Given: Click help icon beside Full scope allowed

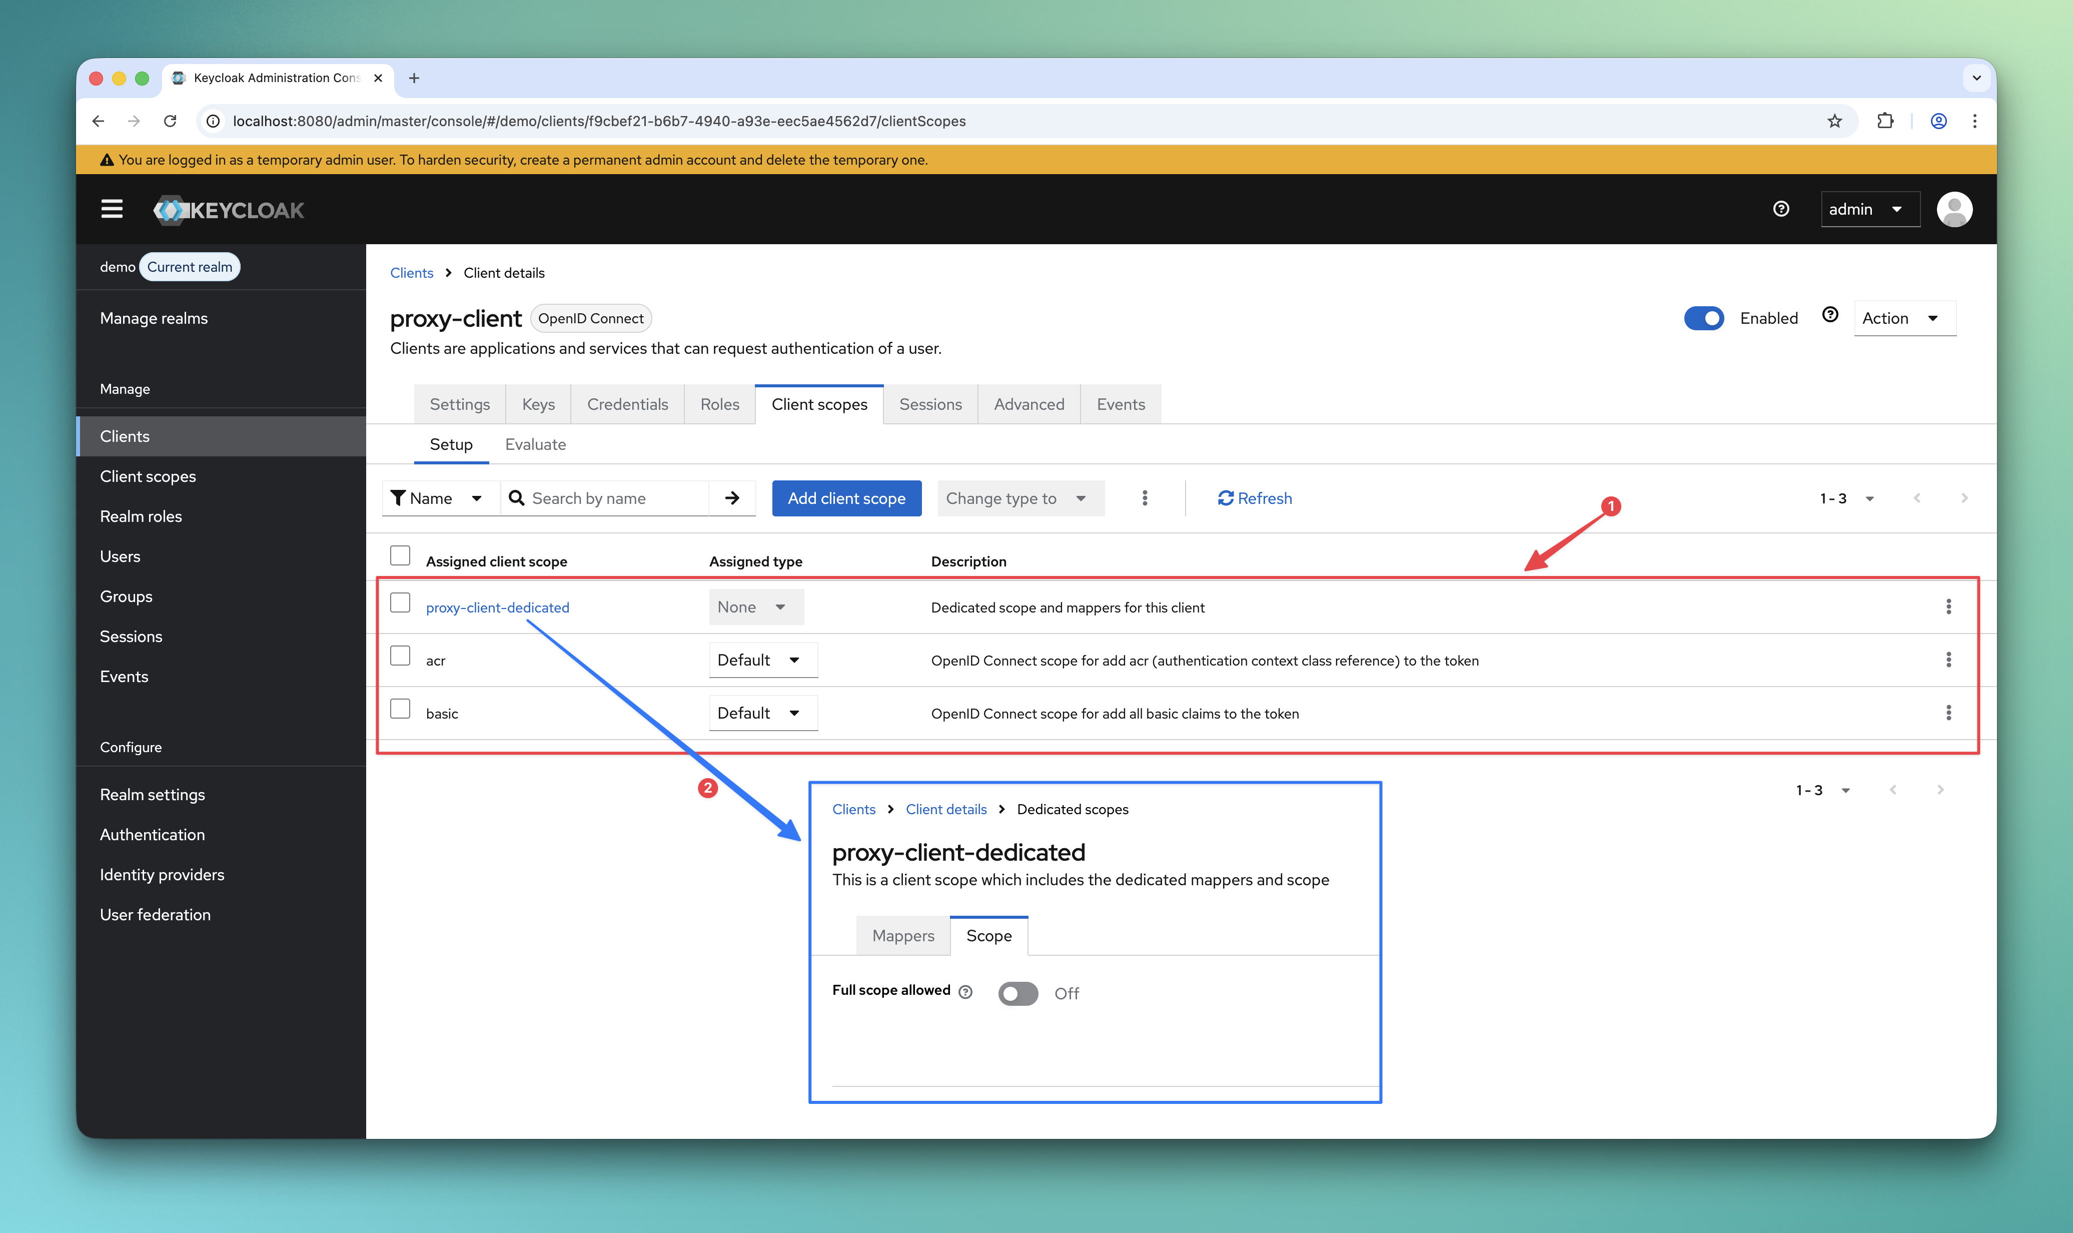Looking at the screenshot, I should click(x=965, y=991).
